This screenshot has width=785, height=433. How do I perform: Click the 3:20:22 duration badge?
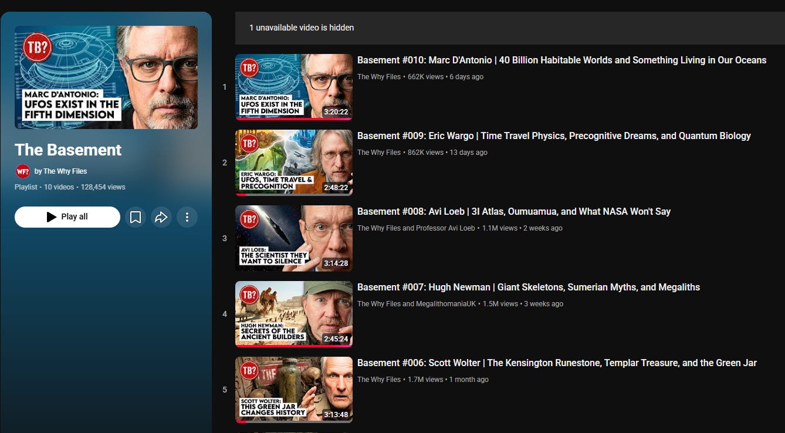click(x=336, y=112)
